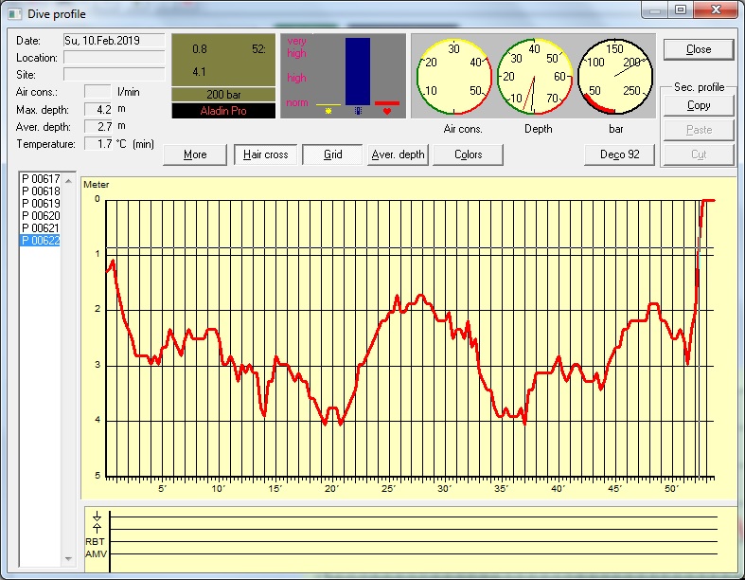Viewport: 745px width, 580px height.
Task: Minimize the Dive profile window
Action: [655, 9]
